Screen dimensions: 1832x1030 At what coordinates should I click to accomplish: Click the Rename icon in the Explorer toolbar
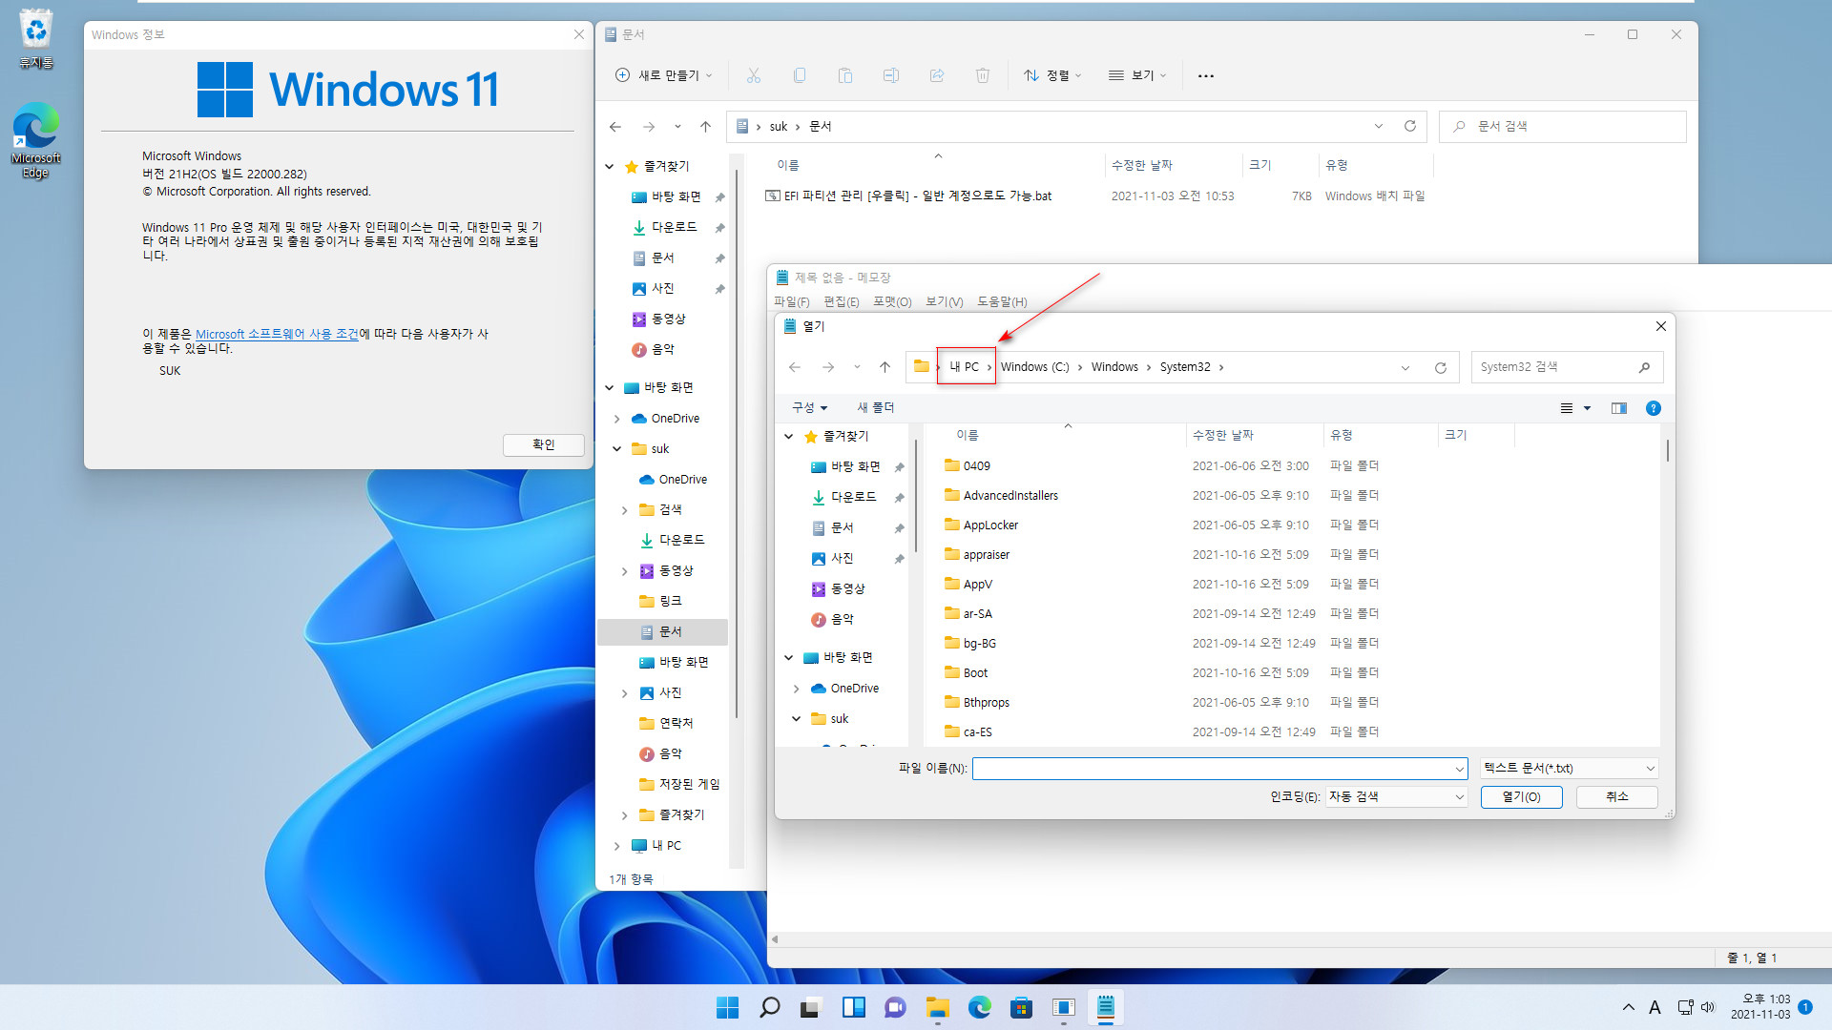coord(891,75)
